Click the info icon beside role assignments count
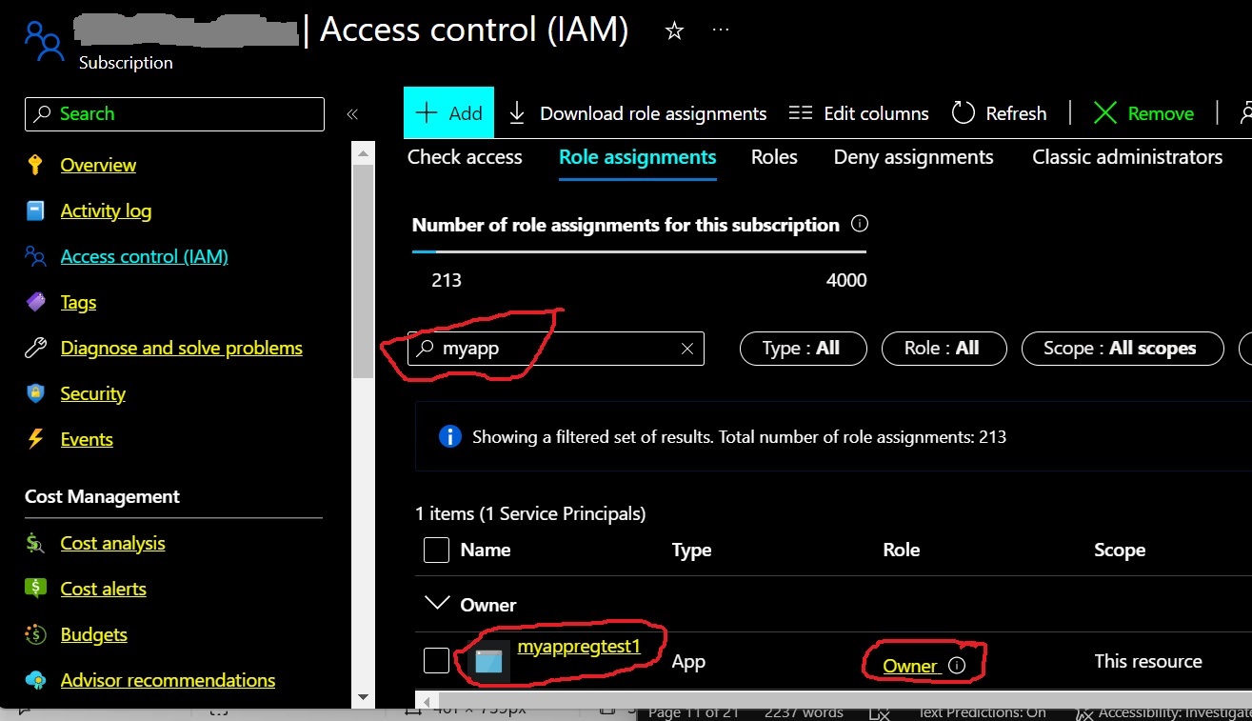 point(860,225)
